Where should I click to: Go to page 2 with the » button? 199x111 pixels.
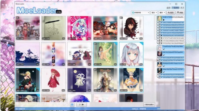pos(81,105)
